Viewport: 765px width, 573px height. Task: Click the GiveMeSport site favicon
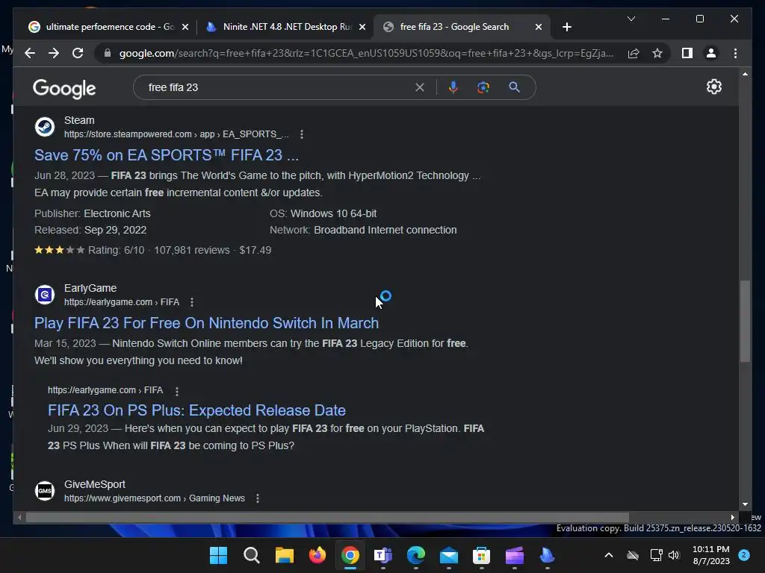[45, 491]
